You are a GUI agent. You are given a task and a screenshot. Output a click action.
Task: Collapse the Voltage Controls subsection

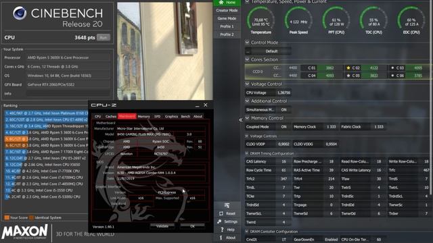point(246,136)
